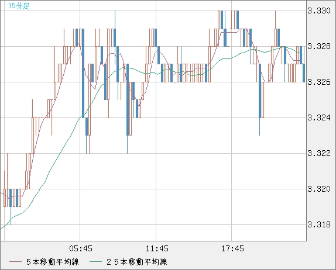Image resolution: width=336 pixels, height=270 pixels.
Task: Click the 3.320 price axis label
Action: pos(319,189)
